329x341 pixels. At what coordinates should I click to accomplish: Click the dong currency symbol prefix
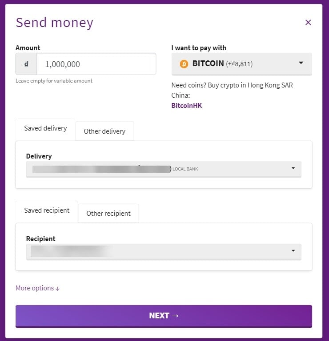[27, 64]
